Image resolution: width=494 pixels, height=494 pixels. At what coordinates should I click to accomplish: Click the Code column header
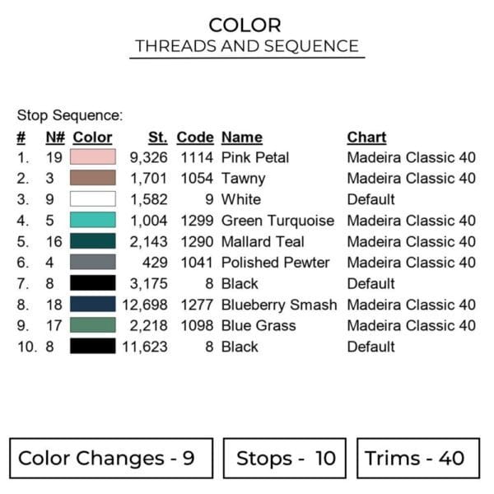coord(194,137)
